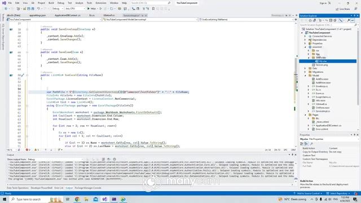Click the Solution Explorer properties wrench icon
The image size is (361, 203).
pos(349,20)
